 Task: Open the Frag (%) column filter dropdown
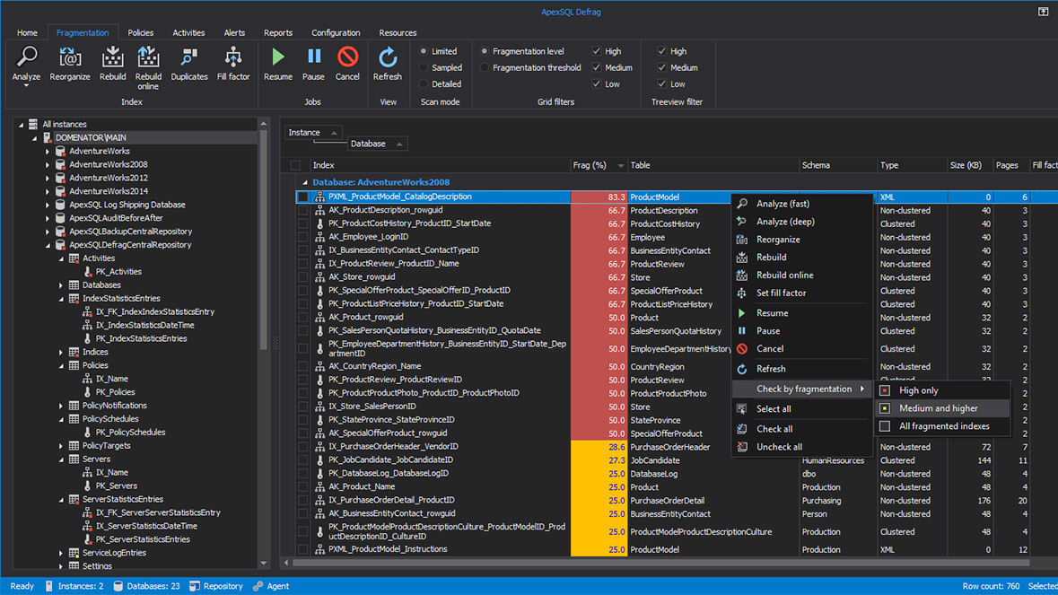pos(619,165)
